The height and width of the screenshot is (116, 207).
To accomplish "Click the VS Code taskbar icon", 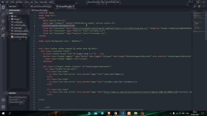I will point(122,113).
